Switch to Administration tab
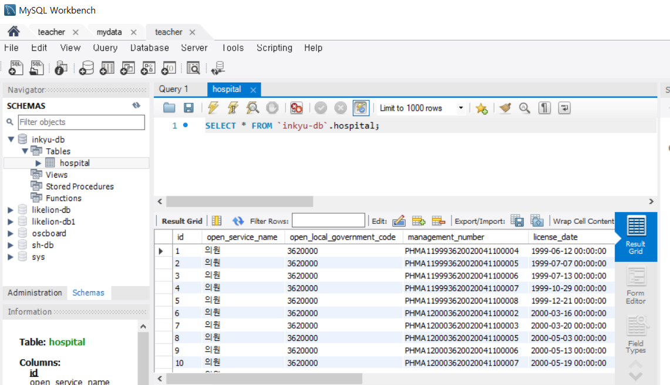The width and height of the screenshot is (670, 385). (x=35, y=293)
